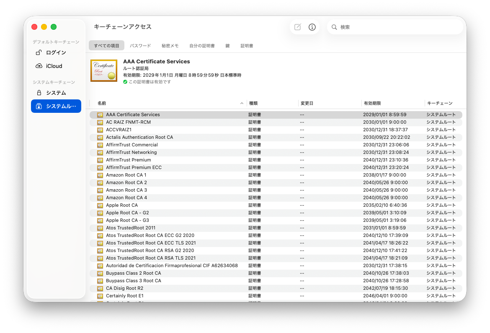Click certificate icon for Buypass Class 2 Root CA
Viewport: 490px width, 333px height.
100,273
